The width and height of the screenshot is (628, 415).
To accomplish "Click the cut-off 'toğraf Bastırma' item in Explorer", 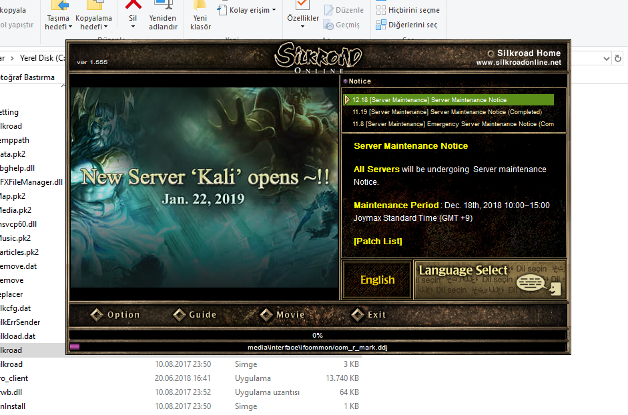I will pos(27,77).
